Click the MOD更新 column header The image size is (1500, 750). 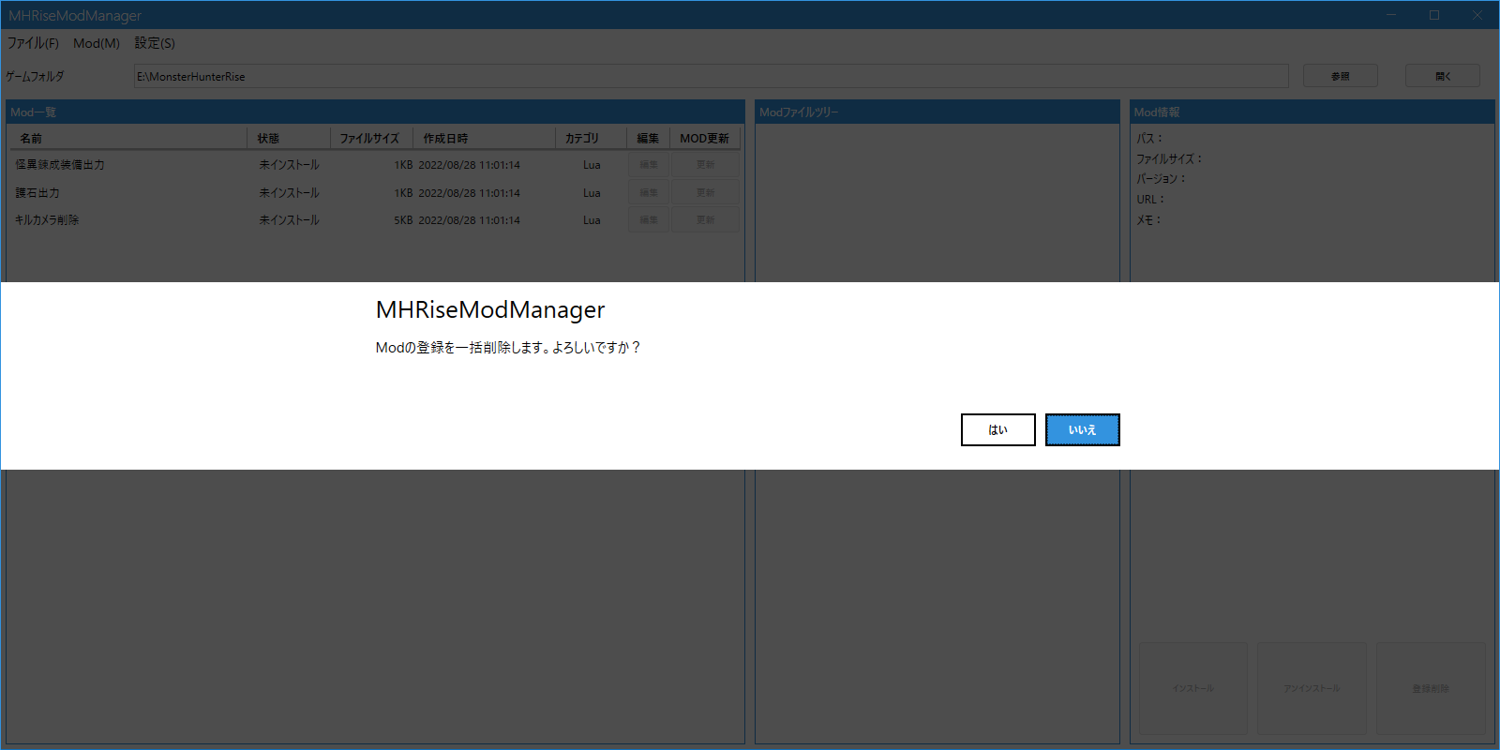click(705, 138)
